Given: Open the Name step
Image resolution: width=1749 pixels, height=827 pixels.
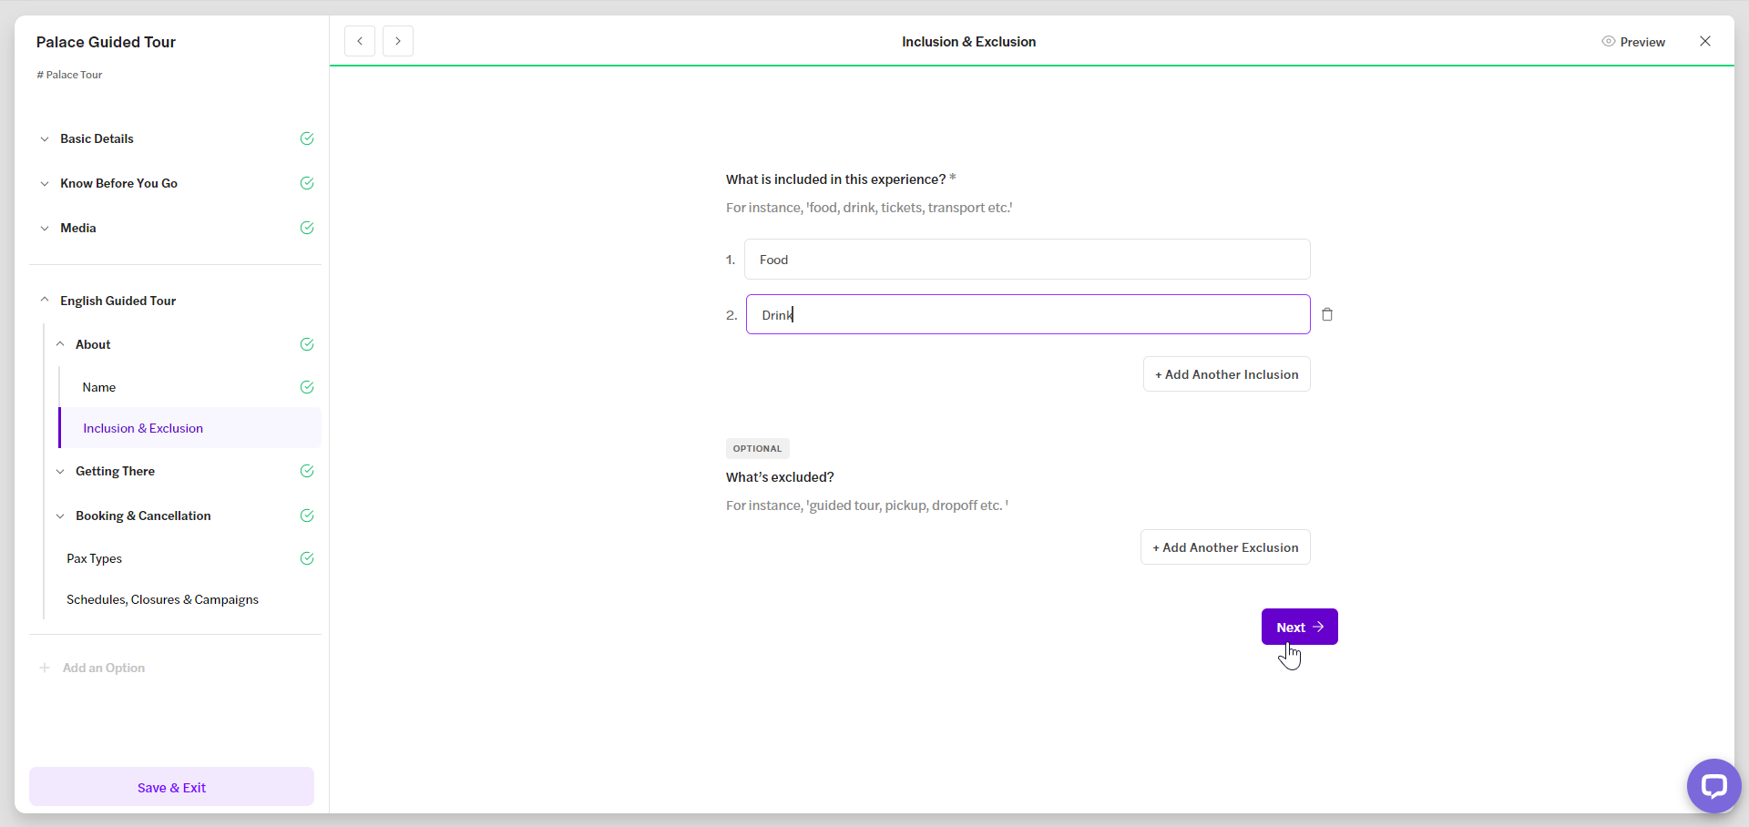Looking at the screenshot, I should pos(99,387).
